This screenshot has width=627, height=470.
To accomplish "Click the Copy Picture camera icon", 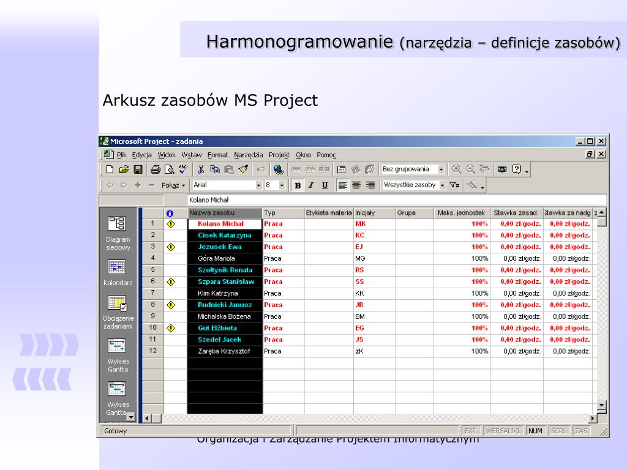I will [502, 170].
